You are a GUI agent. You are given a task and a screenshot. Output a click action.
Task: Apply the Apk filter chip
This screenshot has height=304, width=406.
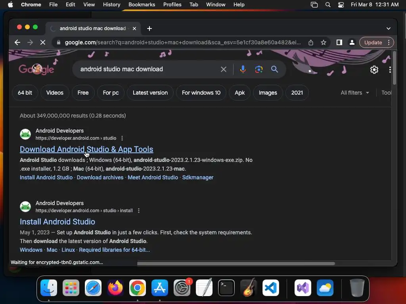tap(239, 93)
